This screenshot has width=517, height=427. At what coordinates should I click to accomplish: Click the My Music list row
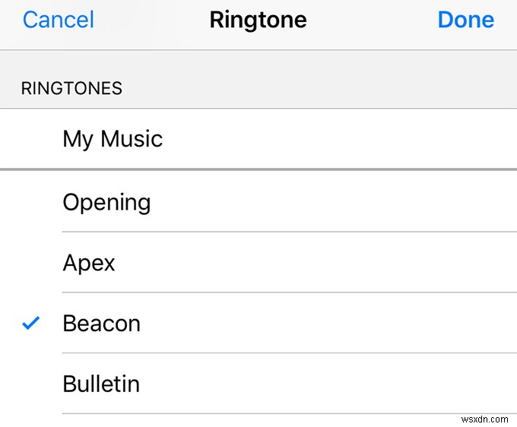[258, 139]
